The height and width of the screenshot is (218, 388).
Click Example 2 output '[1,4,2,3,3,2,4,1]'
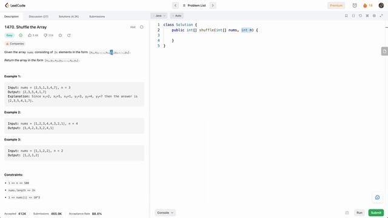coord(38,128)
